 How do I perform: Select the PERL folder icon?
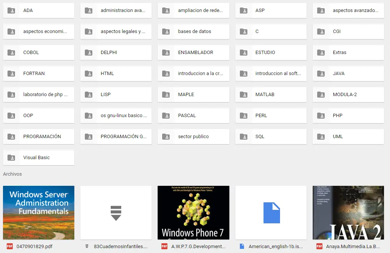[244, 116]
